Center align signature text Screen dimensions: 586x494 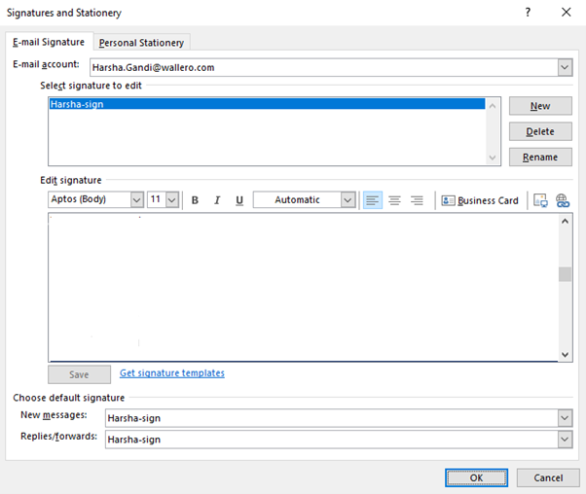394,200
